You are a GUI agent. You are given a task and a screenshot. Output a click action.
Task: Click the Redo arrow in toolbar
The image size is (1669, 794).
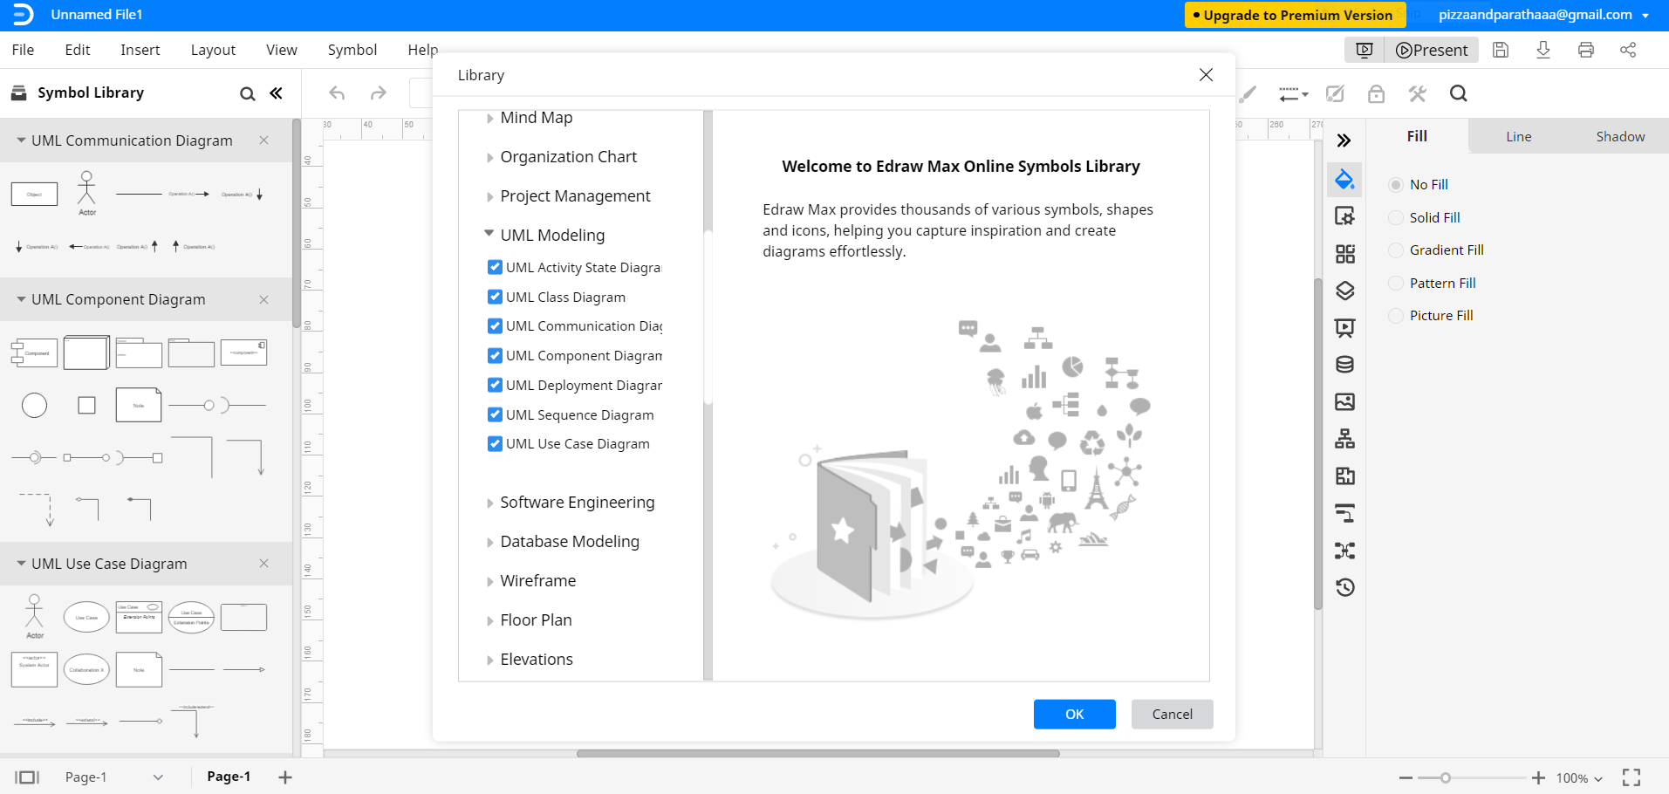point(378,93)
